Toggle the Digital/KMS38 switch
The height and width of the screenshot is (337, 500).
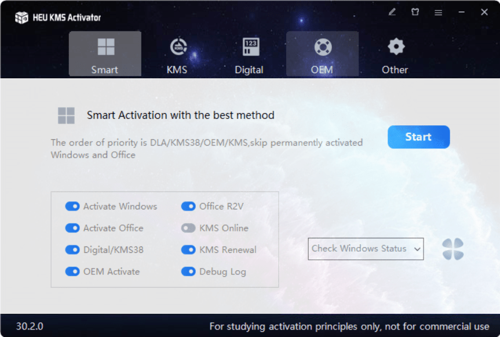(x=72, y=250)
